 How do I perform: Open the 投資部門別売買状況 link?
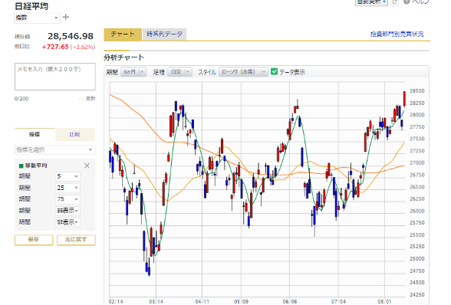pyautogui.click(x=397, y=34)
